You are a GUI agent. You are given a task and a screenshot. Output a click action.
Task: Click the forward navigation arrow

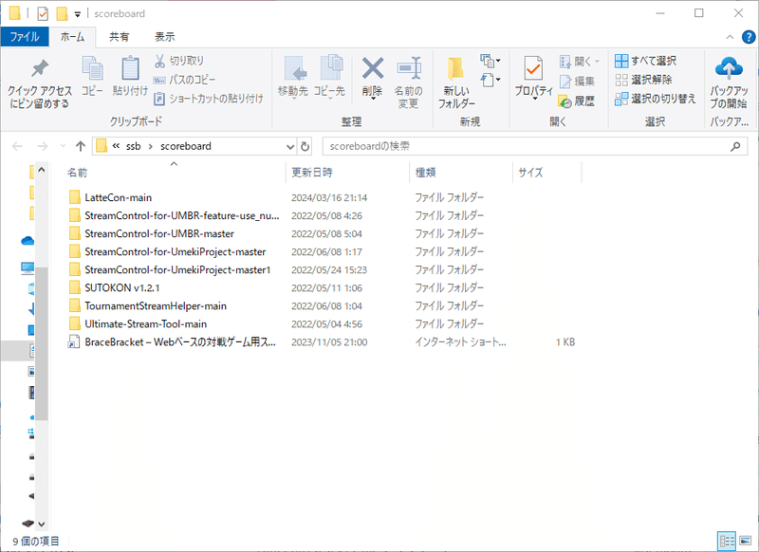point(43,146)
